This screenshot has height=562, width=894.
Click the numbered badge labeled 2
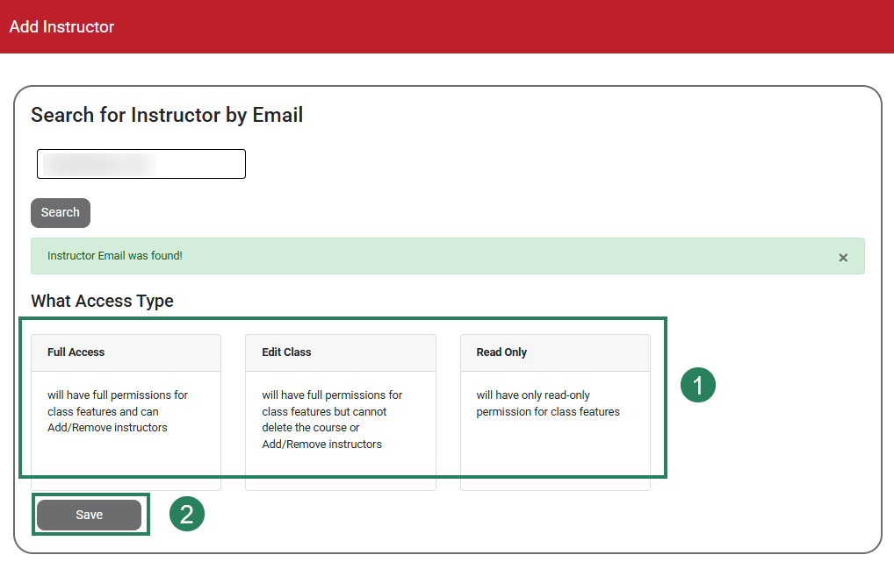tap(187, 515)
